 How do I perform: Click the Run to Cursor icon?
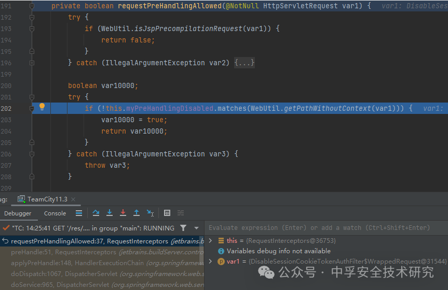(151, 213)
